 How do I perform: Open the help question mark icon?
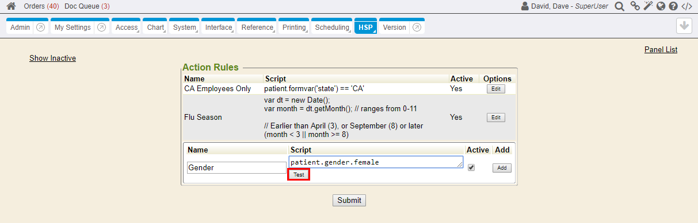point(673,6)
